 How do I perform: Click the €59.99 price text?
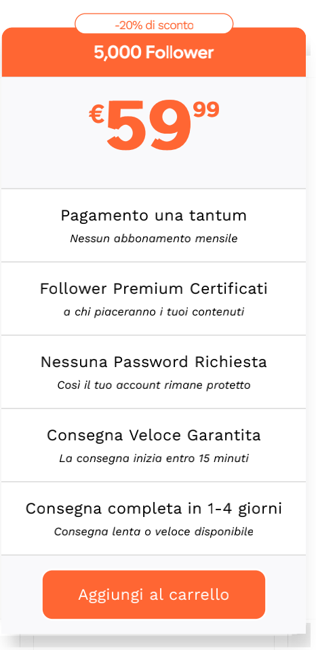[154, 124]
